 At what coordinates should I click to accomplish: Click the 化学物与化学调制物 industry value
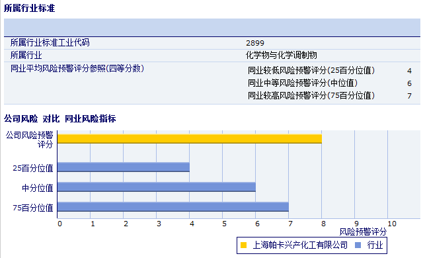click(x=281, y=56)
